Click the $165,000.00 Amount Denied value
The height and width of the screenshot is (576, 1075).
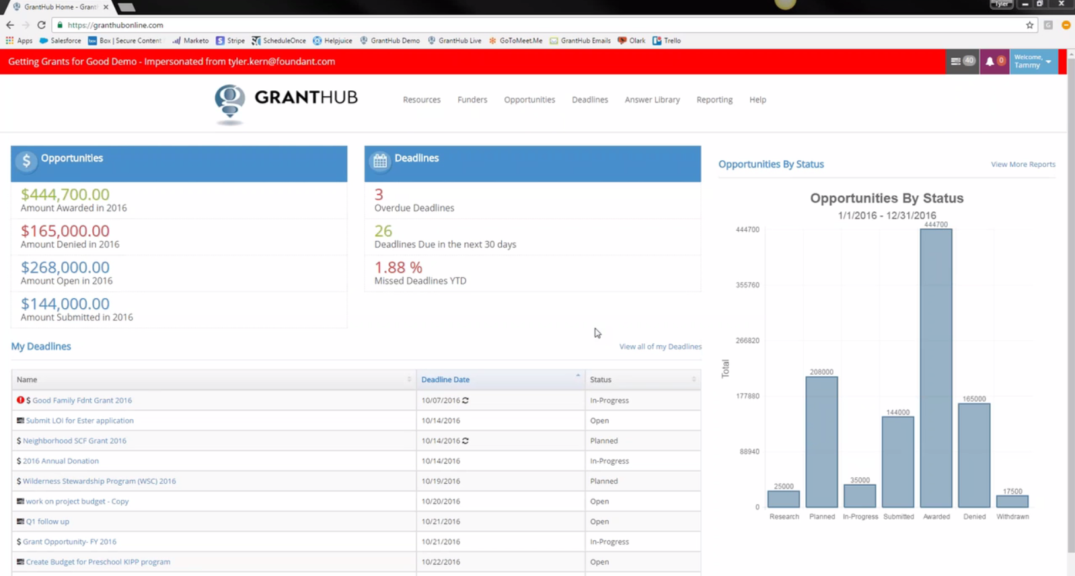[x=65, y=231]
